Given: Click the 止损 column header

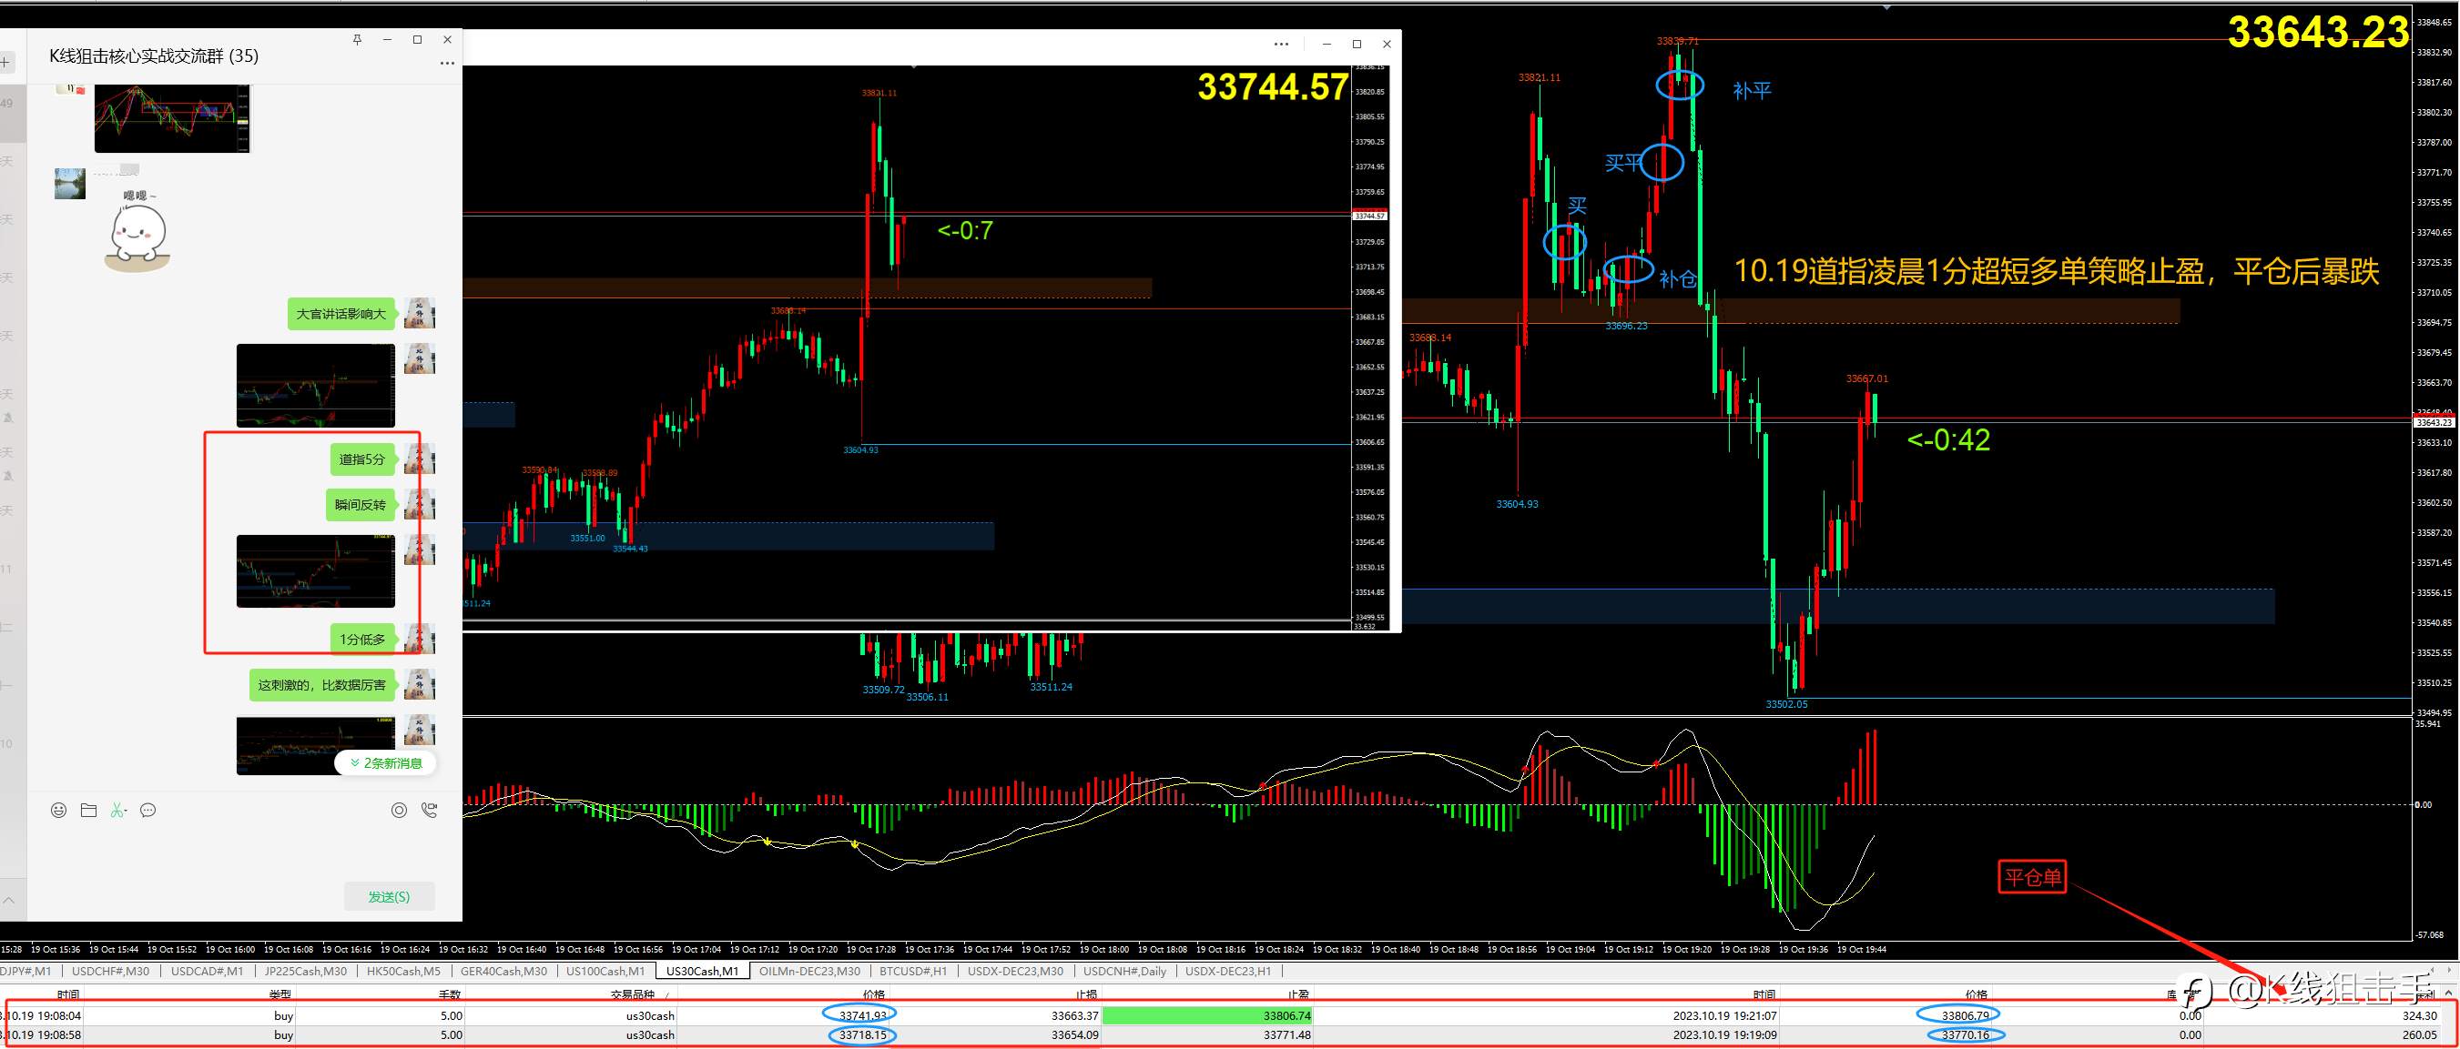Looking at the screenshot, I should click(x=1086, y=994).
